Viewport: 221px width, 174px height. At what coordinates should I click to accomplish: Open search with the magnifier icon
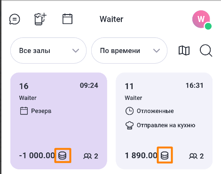(x=206, y=51)
